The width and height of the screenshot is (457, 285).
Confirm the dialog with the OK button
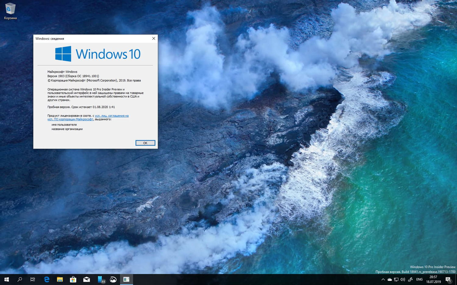pyautogui.click(x=145, y=143)
